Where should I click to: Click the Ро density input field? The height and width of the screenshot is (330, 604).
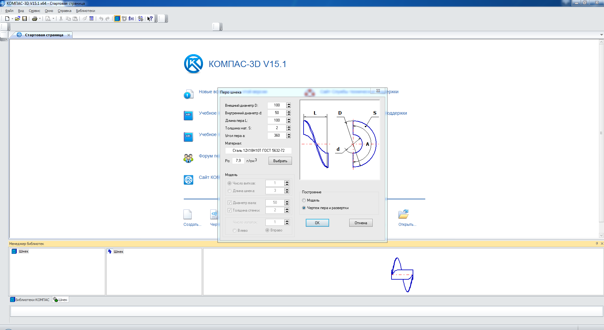[x=238, y=161]
